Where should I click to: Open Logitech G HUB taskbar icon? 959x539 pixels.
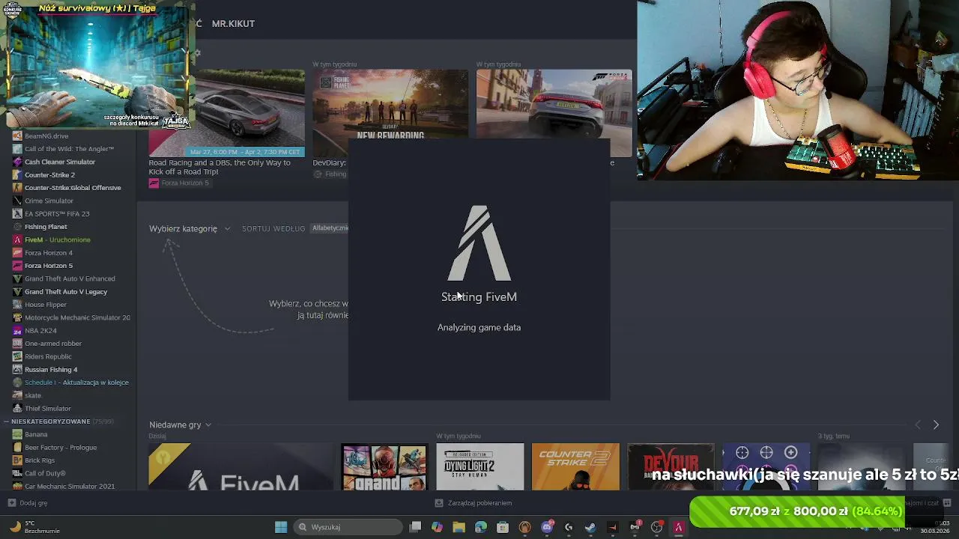(x=569, y=527)
